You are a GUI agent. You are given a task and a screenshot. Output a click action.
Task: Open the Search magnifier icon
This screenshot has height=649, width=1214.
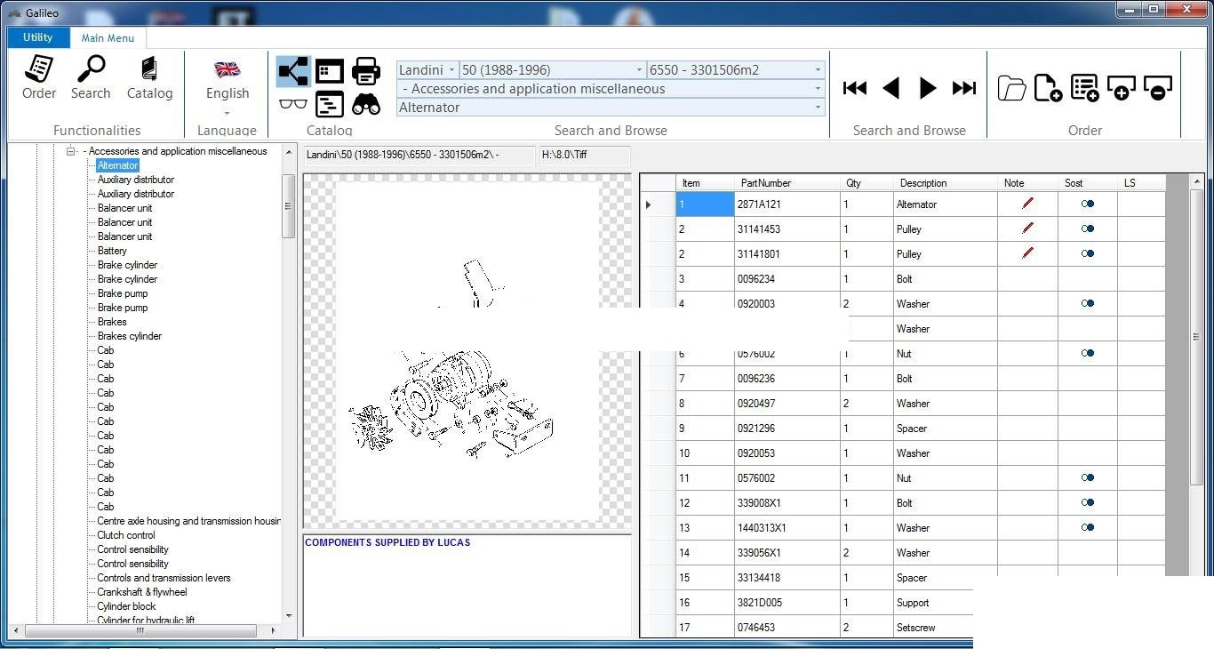click(x=91, y=77)
